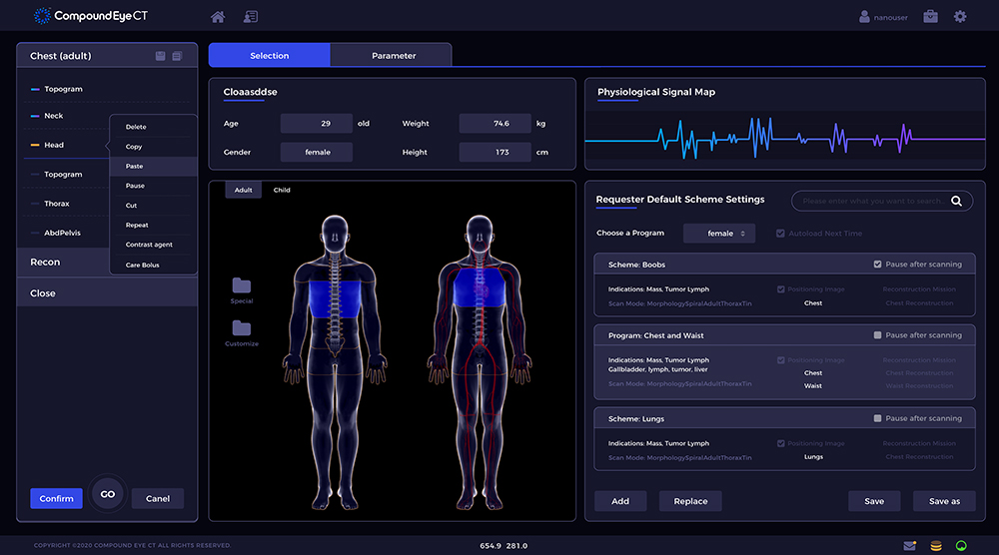Go to the Home icon in header
The width and height of the screenshot is (999, 555).
(218, 17)
